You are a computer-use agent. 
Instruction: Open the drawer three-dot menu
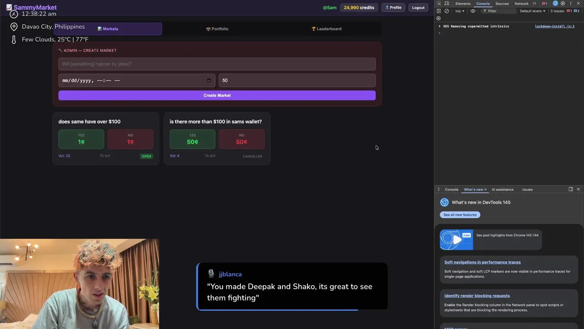point(438,189)
